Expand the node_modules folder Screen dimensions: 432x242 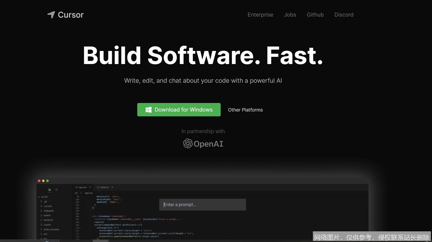(x=51, y=229)
